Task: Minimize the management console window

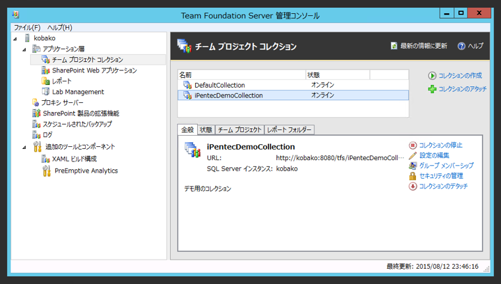Action: point(447,13)
